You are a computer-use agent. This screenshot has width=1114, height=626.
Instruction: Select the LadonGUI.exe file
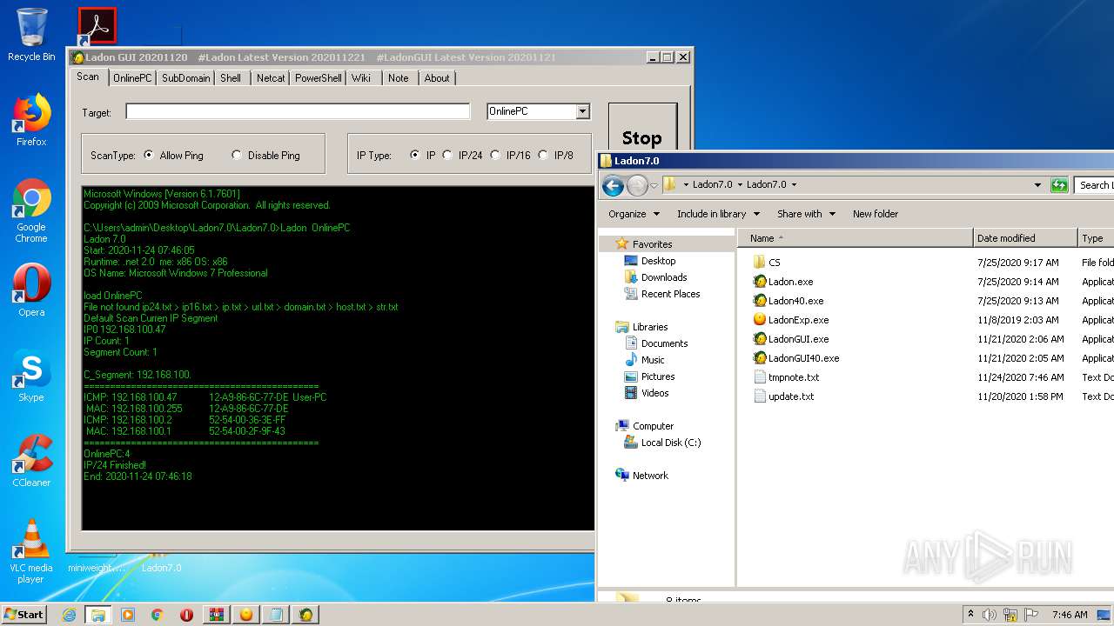click(798, 339)
